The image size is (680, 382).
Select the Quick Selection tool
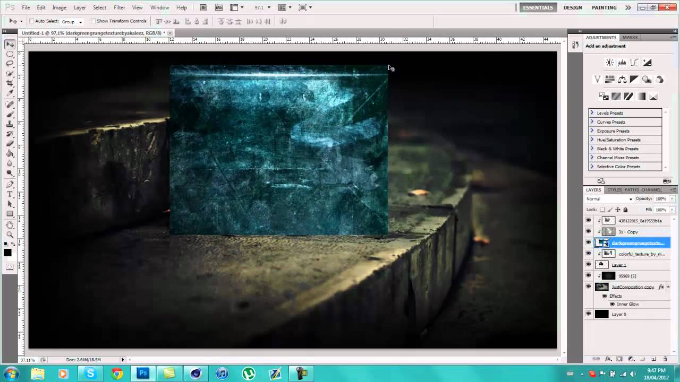[10, 73]
